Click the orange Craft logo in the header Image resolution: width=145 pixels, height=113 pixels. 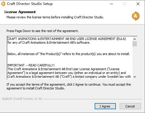[x=136, y=16]
